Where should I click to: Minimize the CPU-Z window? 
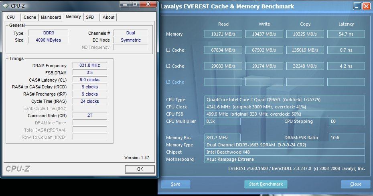pos(125,4)
